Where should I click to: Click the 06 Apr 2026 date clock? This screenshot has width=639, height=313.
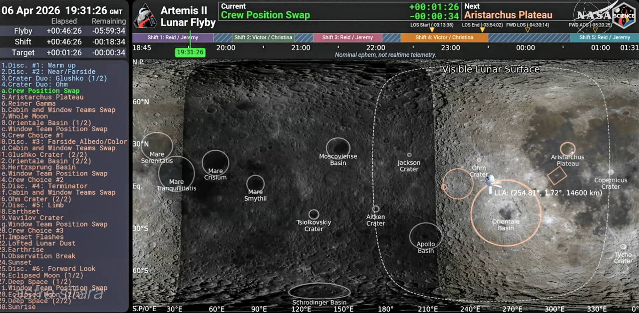[x=62, y=10]
